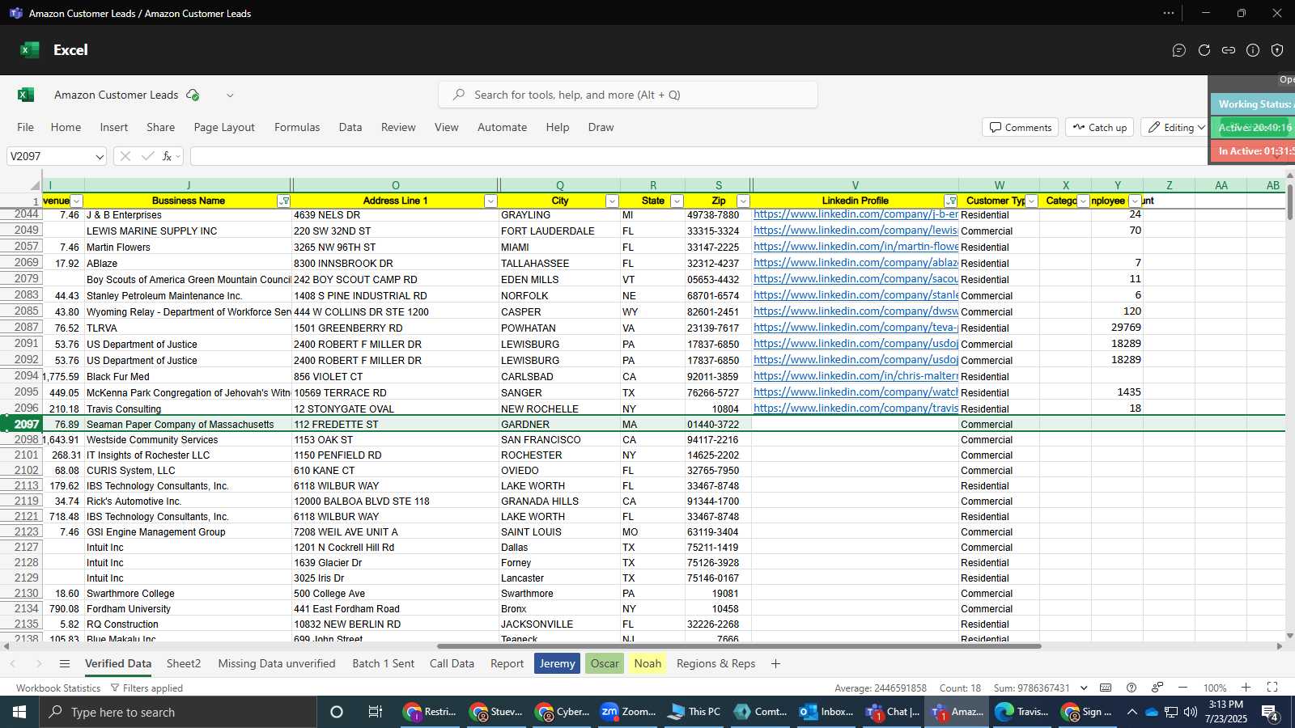Open the more options ellipsis in title bar
1295x728 pixels.
[1168, 13]
